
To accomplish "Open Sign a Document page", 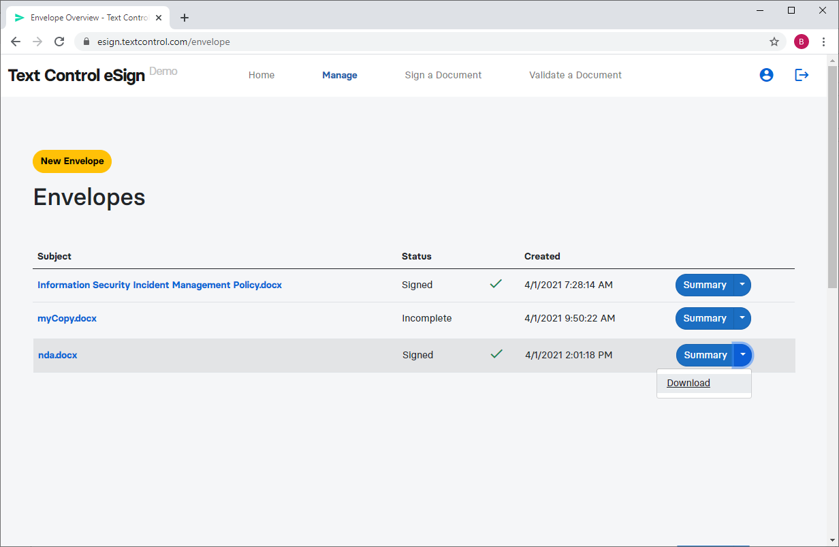I will 443,75.
